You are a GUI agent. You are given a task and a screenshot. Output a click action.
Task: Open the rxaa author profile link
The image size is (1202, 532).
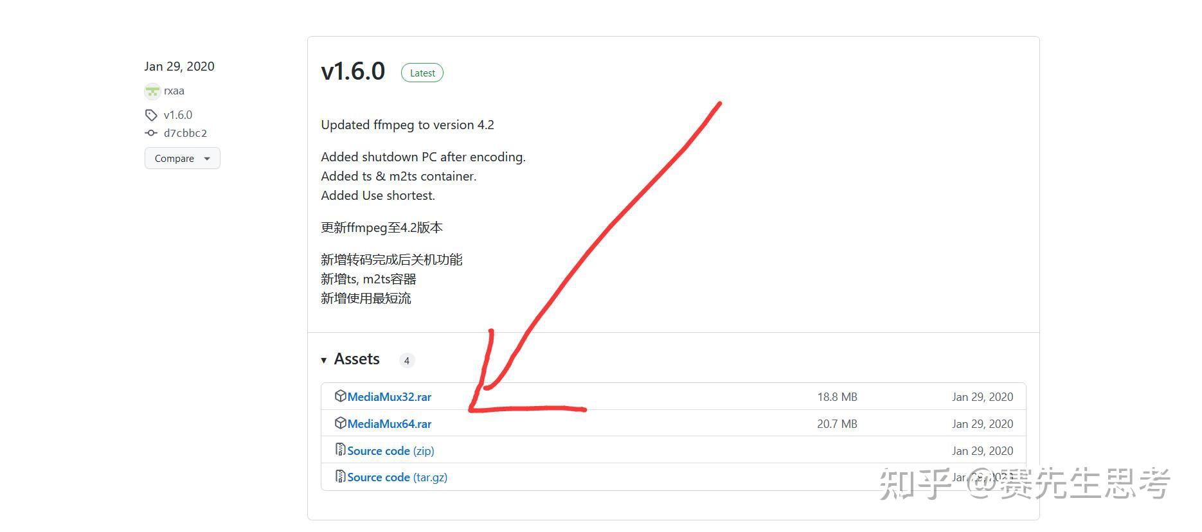(174, 91)
